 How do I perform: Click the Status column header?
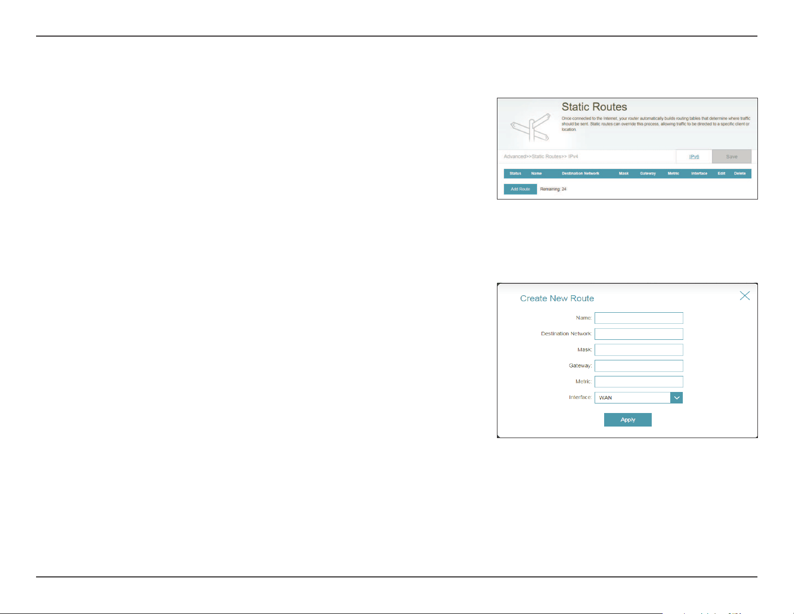pos(515,173)
